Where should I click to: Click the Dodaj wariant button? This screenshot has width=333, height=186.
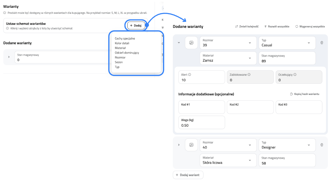188,175
